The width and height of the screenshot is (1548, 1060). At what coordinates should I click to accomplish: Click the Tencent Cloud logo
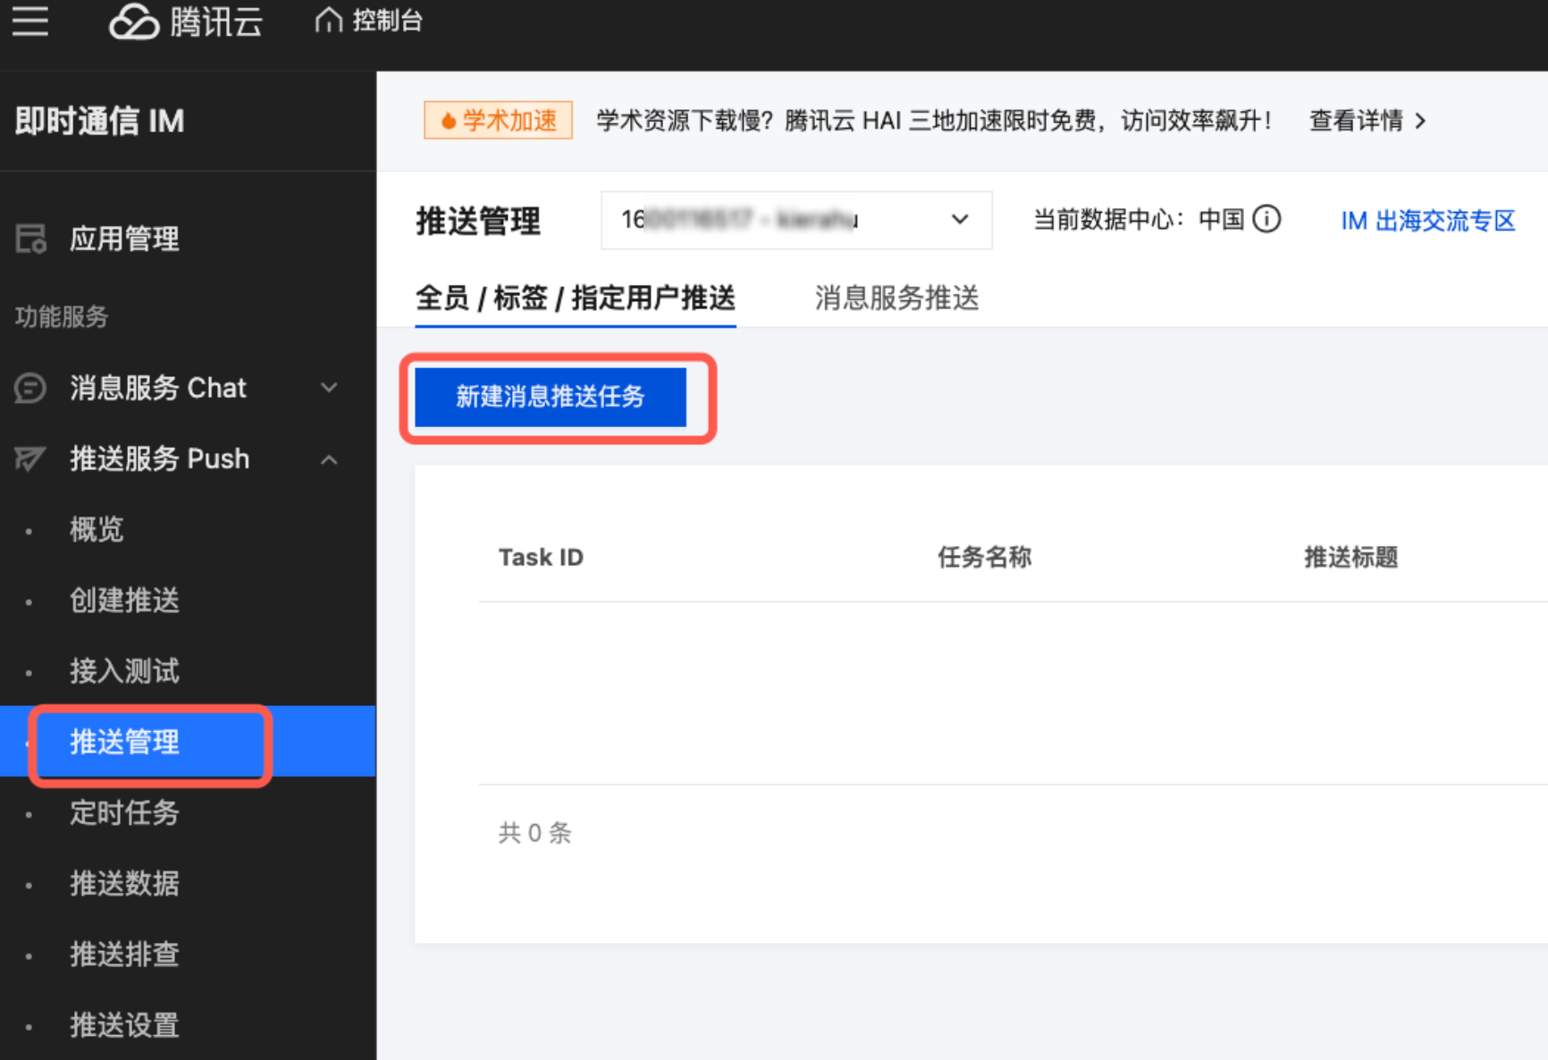(186, 21)
